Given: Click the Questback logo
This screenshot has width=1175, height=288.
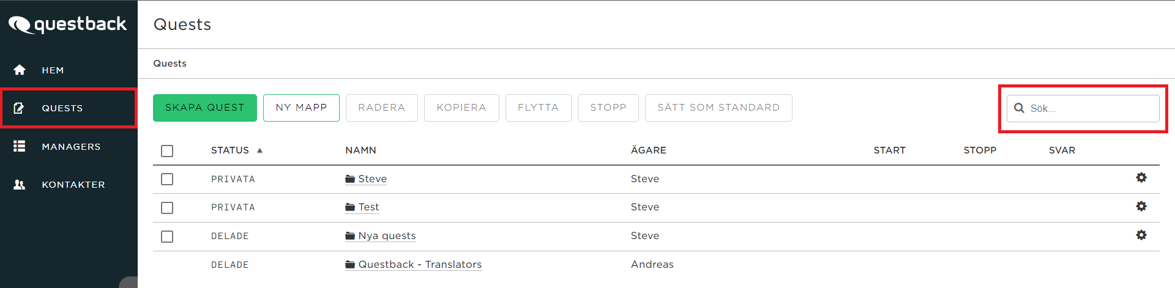Looking at the screenshot, I should [x=67, y=24].
